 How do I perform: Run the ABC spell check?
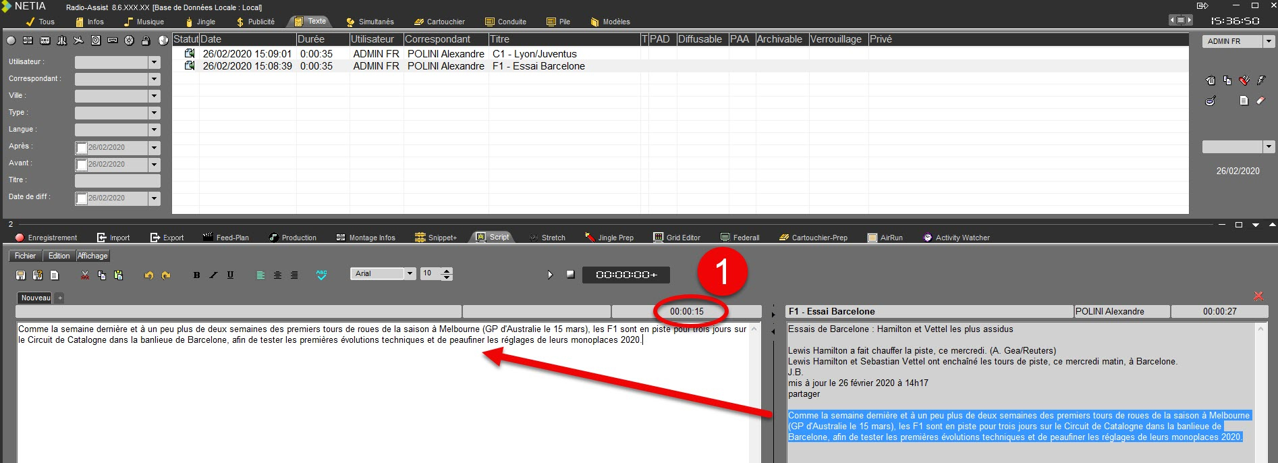321,275
